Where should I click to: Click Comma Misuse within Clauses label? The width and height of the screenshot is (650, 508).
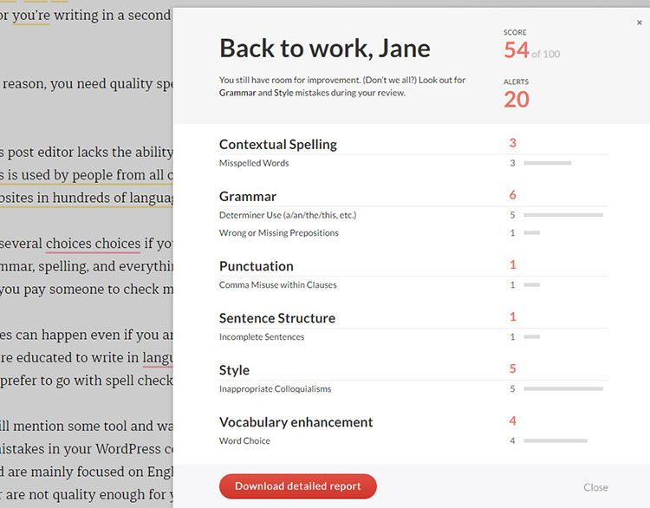click(277, 284)
